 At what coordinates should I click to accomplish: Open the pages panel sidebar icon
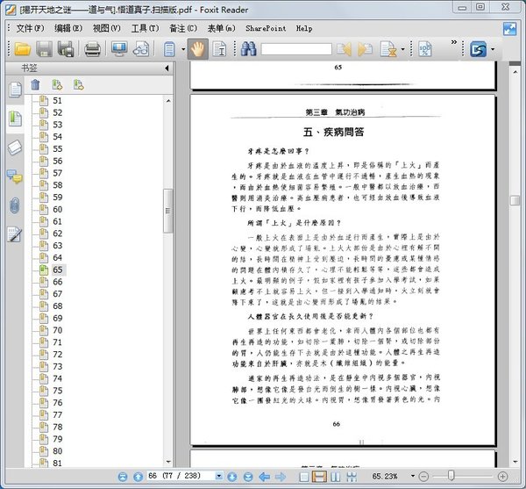coord(15,90)
